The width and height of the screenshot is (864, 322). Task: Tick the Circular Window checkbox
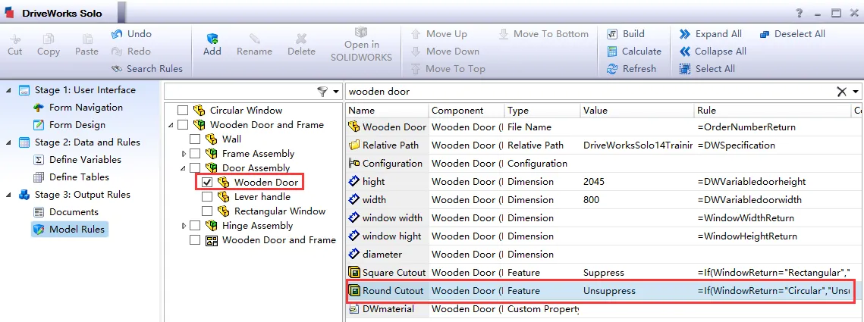[183, 111]
